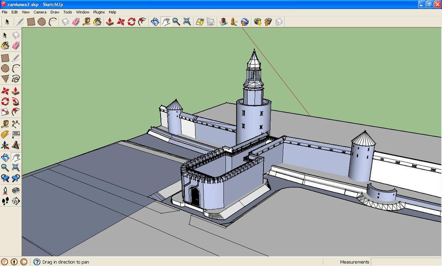
Task: Select the Circle tool in the horizontal toolbar
Action: click(42, 22)
